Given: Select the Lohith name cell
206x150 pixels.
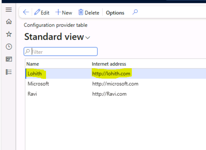Looking at the screenshot, I should tap(35, 74).
